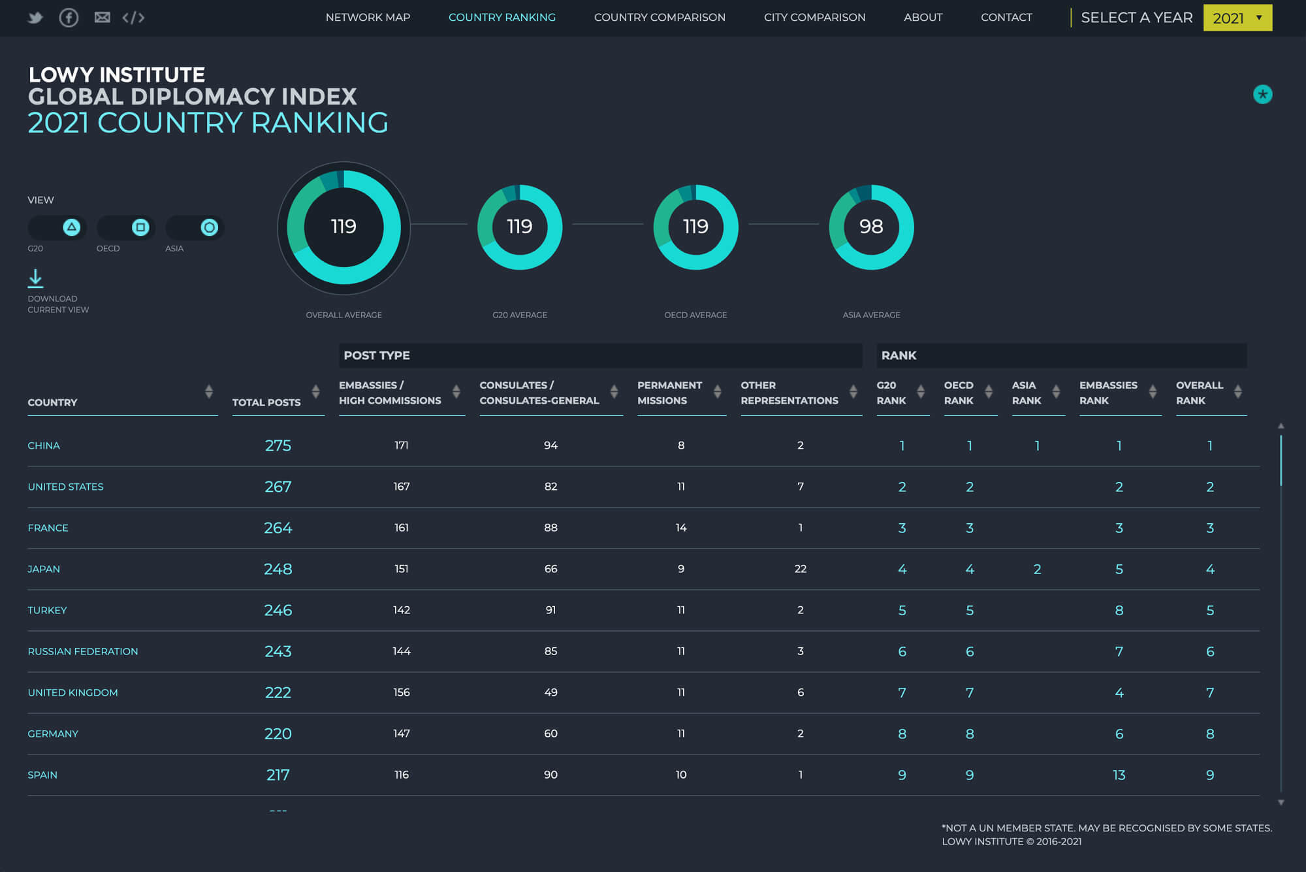Open the United States country link

tap(65, 487)
